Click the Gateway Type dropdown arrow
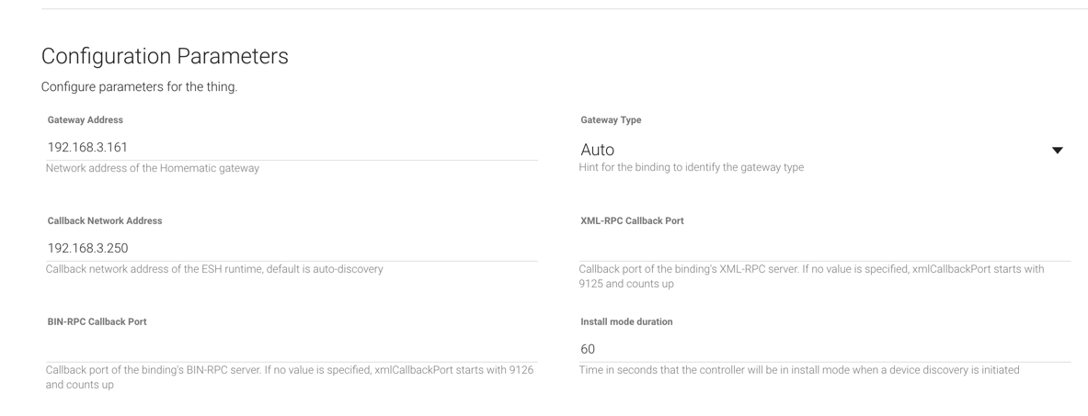The width and height of the screenshot is (1088, 416). click(x=1057, y=151)
